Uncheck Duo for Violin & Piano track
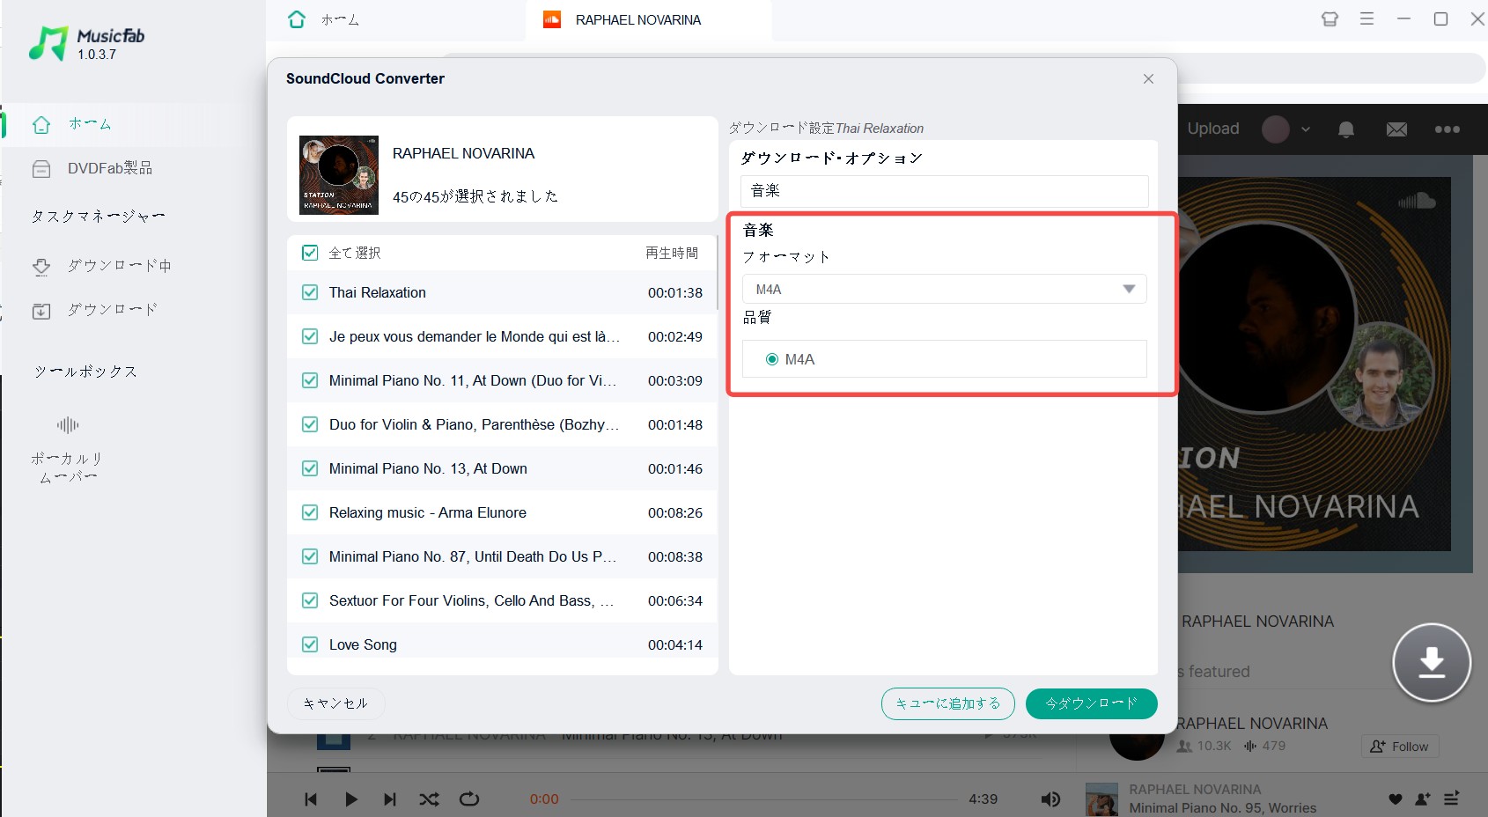The width and height of the screenshot is (1488, 817). (310, 424)
